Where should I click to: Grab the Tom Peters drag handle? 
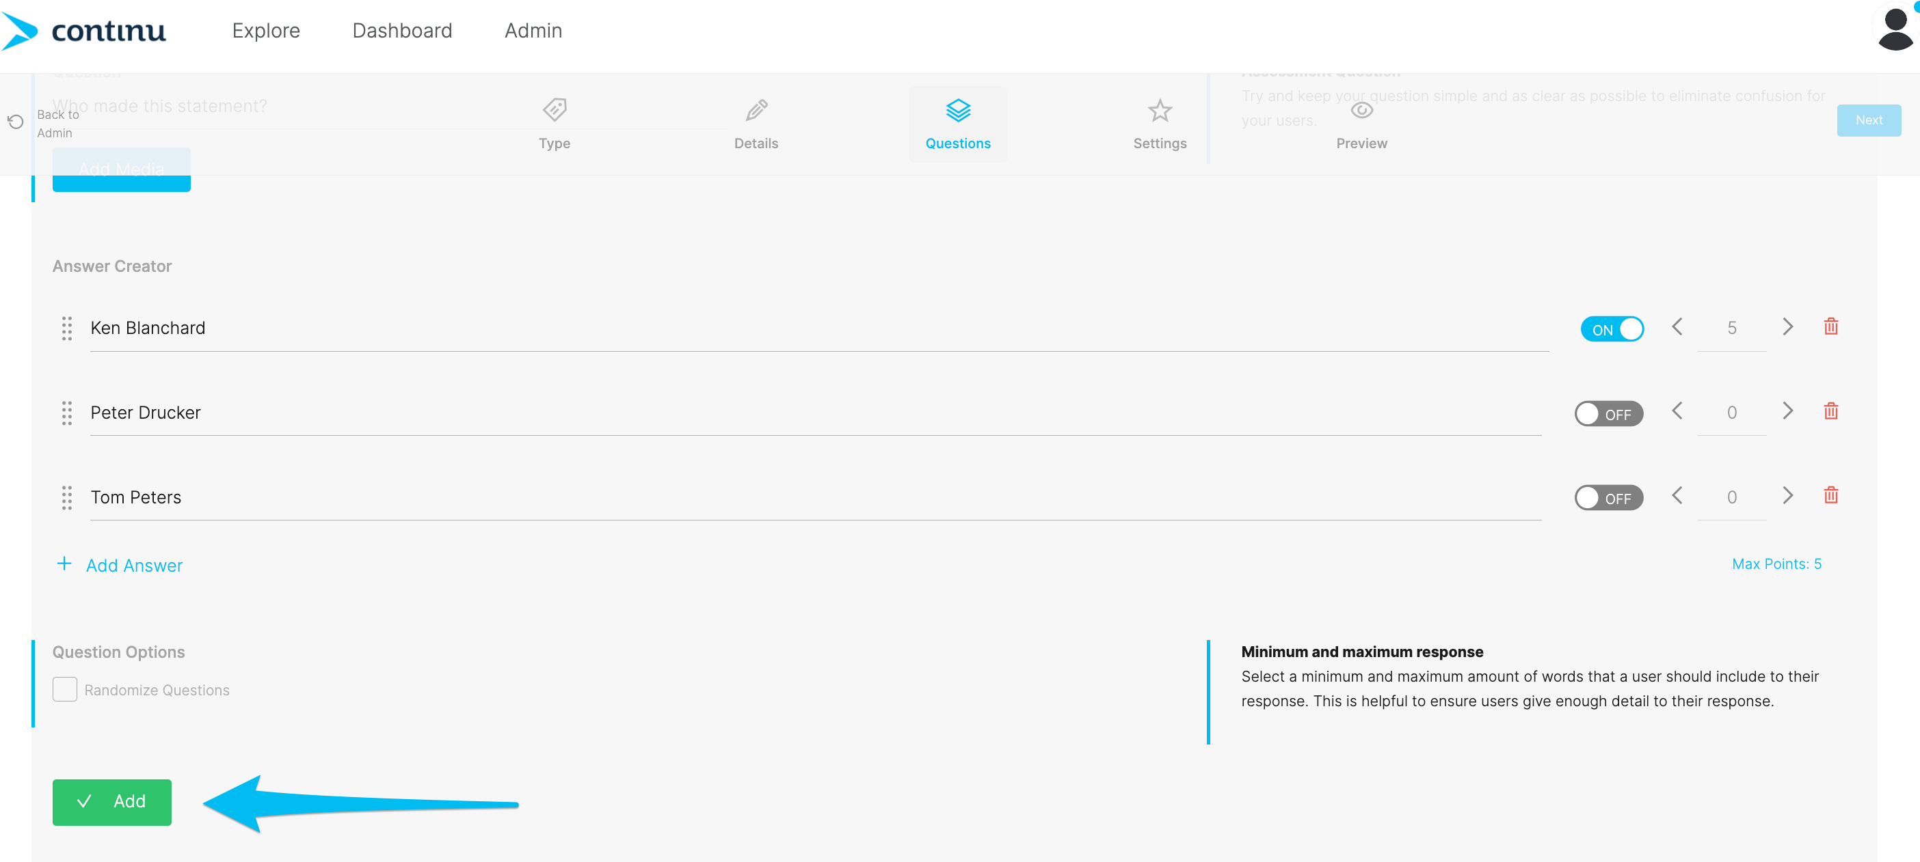pos(66,497)
